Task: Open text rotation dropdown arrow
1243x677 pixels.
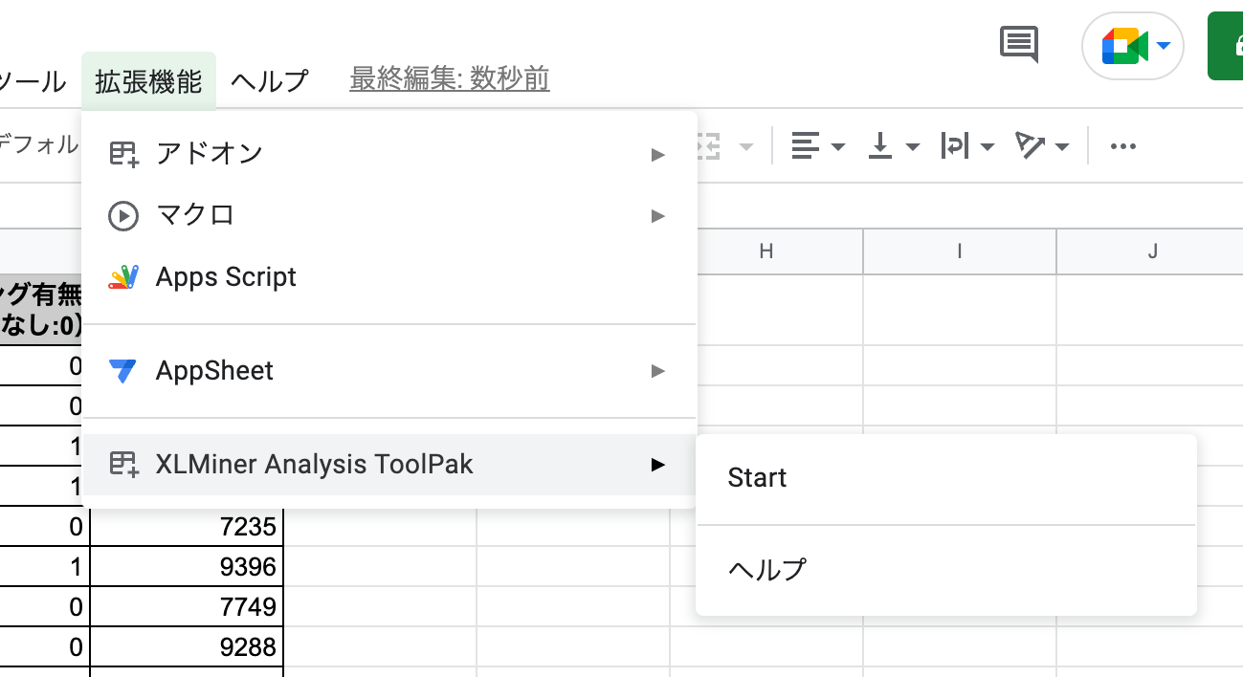Action: (x=1062, y=147)
